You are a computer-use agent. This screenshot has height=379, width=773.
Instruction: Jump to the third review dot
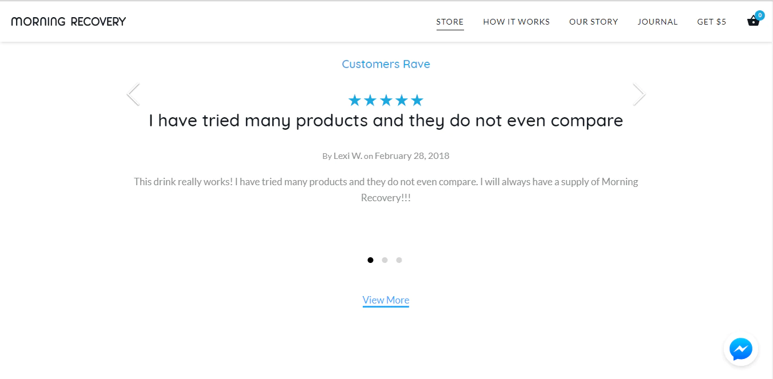(x=399, y=260)
